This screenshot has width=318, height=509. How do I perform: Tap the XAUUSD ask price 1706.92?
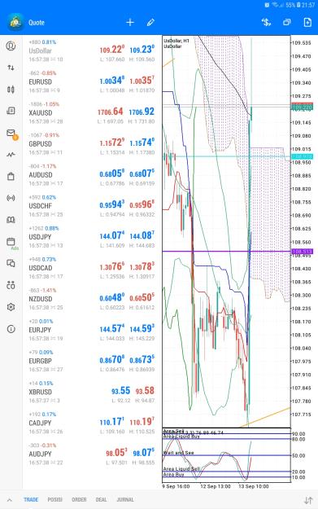click(x=142, y=112)
